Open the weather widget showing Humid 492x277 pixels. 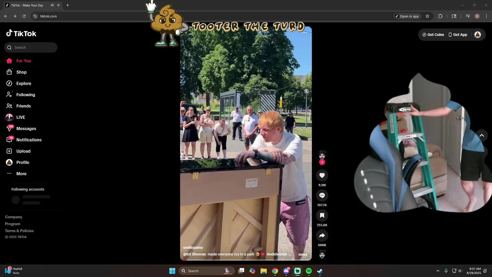point(14,271)
